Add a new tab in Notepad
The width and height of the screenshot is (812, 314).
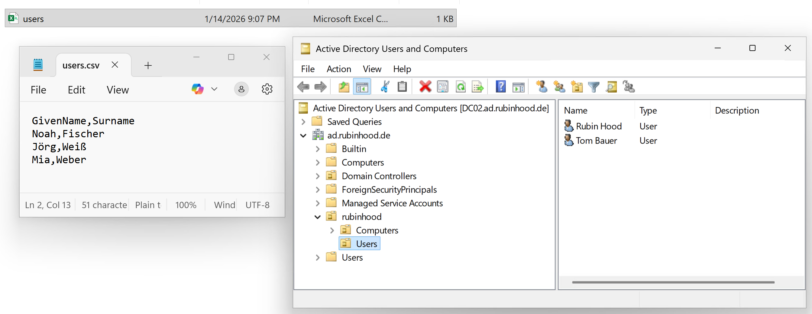click(148, 65)
